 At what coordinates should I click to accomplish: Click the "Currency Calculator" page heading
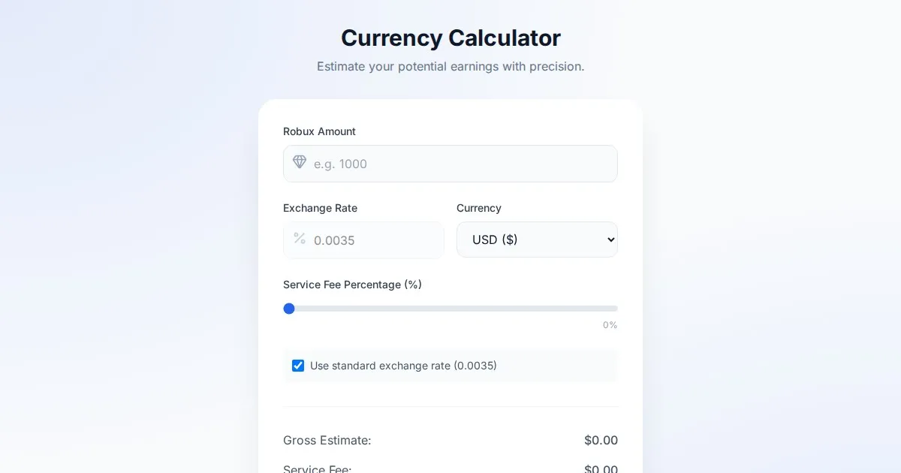click(450, 38)
